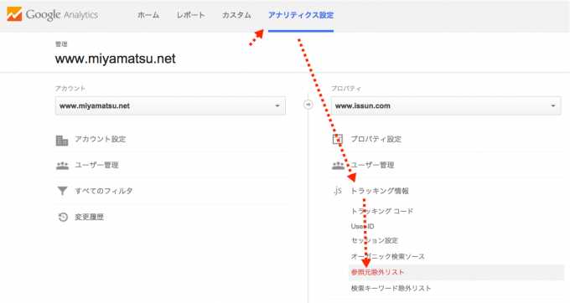Click the プロパティ column label
Viewport: 570px width, 303px height.
coord(346,89)
